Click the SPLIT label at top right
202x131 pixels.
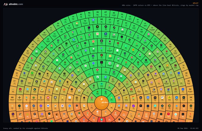point(195,3)
